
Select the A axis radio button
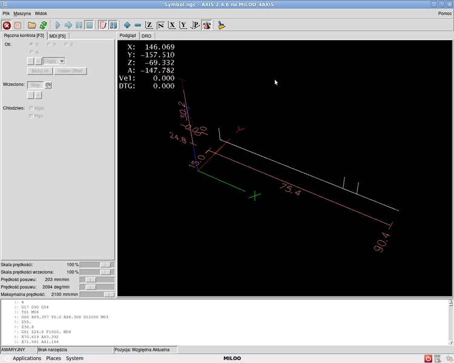point(31,52)
